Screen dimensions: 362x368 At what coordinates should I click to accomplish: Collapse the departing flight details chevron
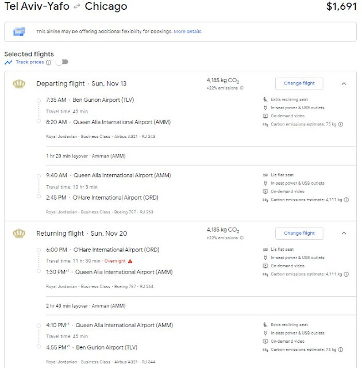[344, 83]
